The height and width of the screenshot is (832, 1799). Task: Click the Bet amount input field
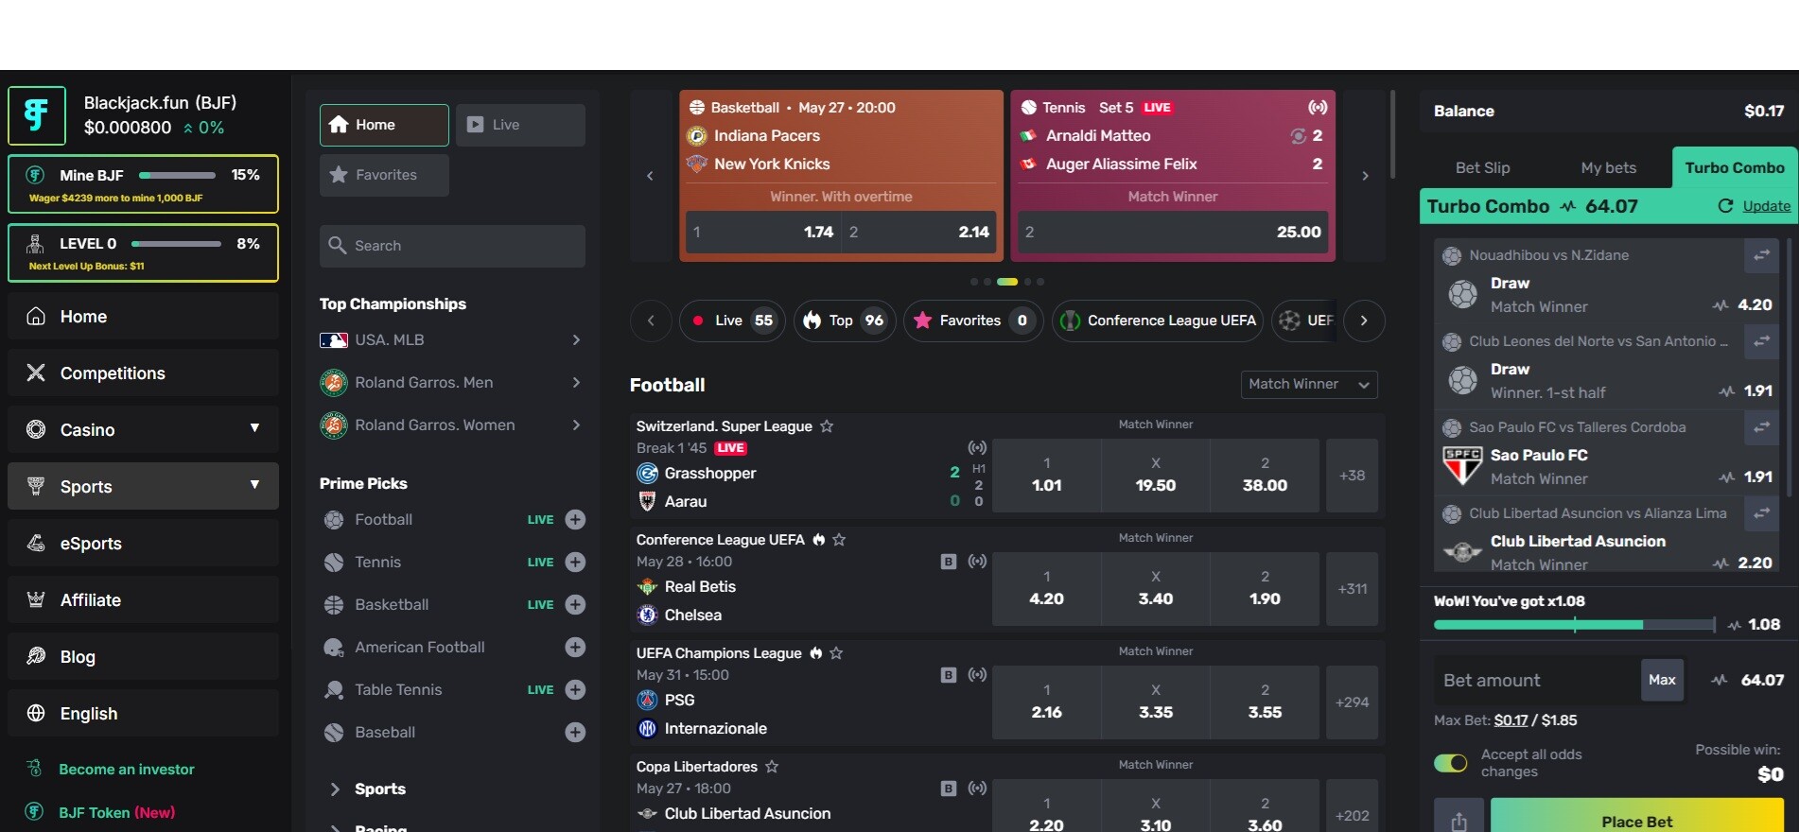[x=1536, y=680]
